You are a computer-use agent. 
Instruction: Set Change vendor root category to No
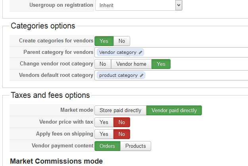103,64
